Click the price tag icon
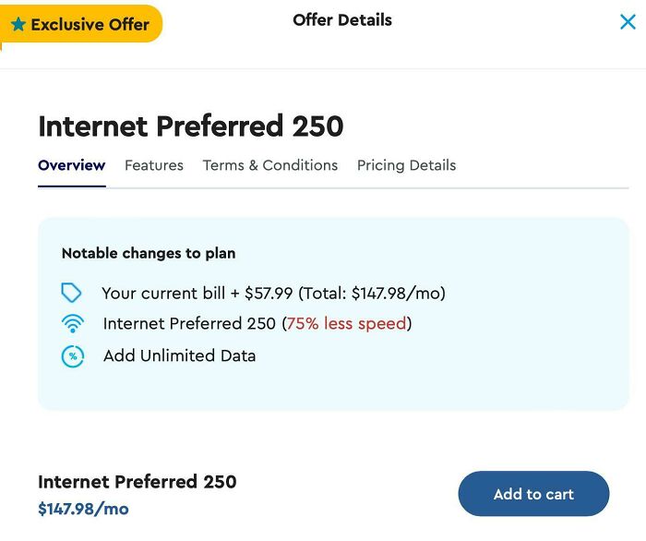The image size is (646, 541). [72, 294]
